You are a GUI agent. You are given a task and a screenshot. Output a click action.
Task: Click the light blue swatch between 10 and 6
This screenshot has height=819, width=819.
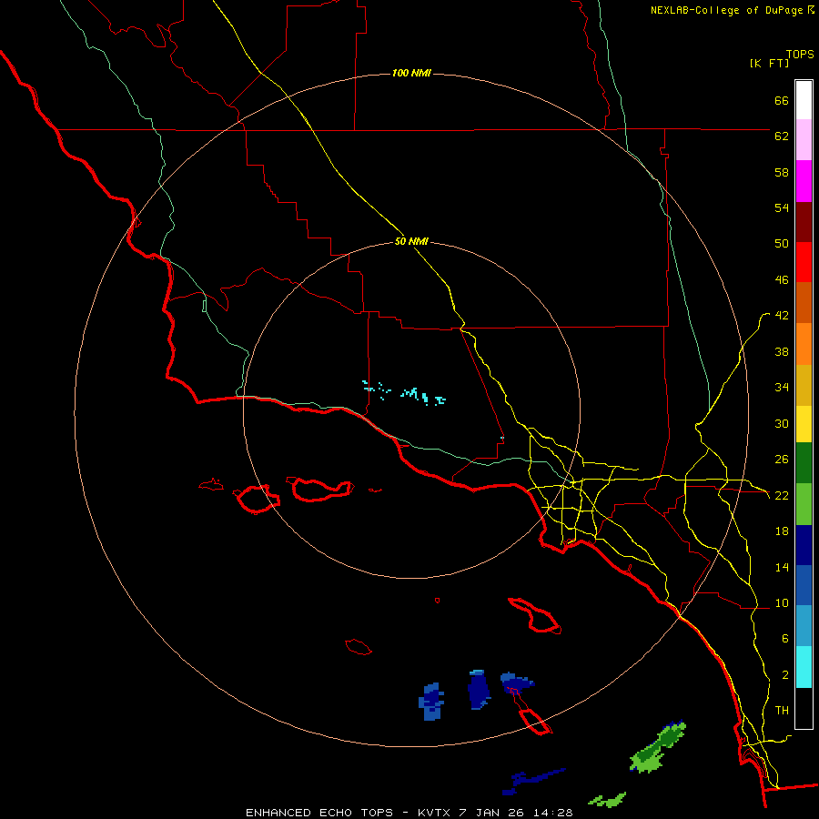[x=804, y=626]
